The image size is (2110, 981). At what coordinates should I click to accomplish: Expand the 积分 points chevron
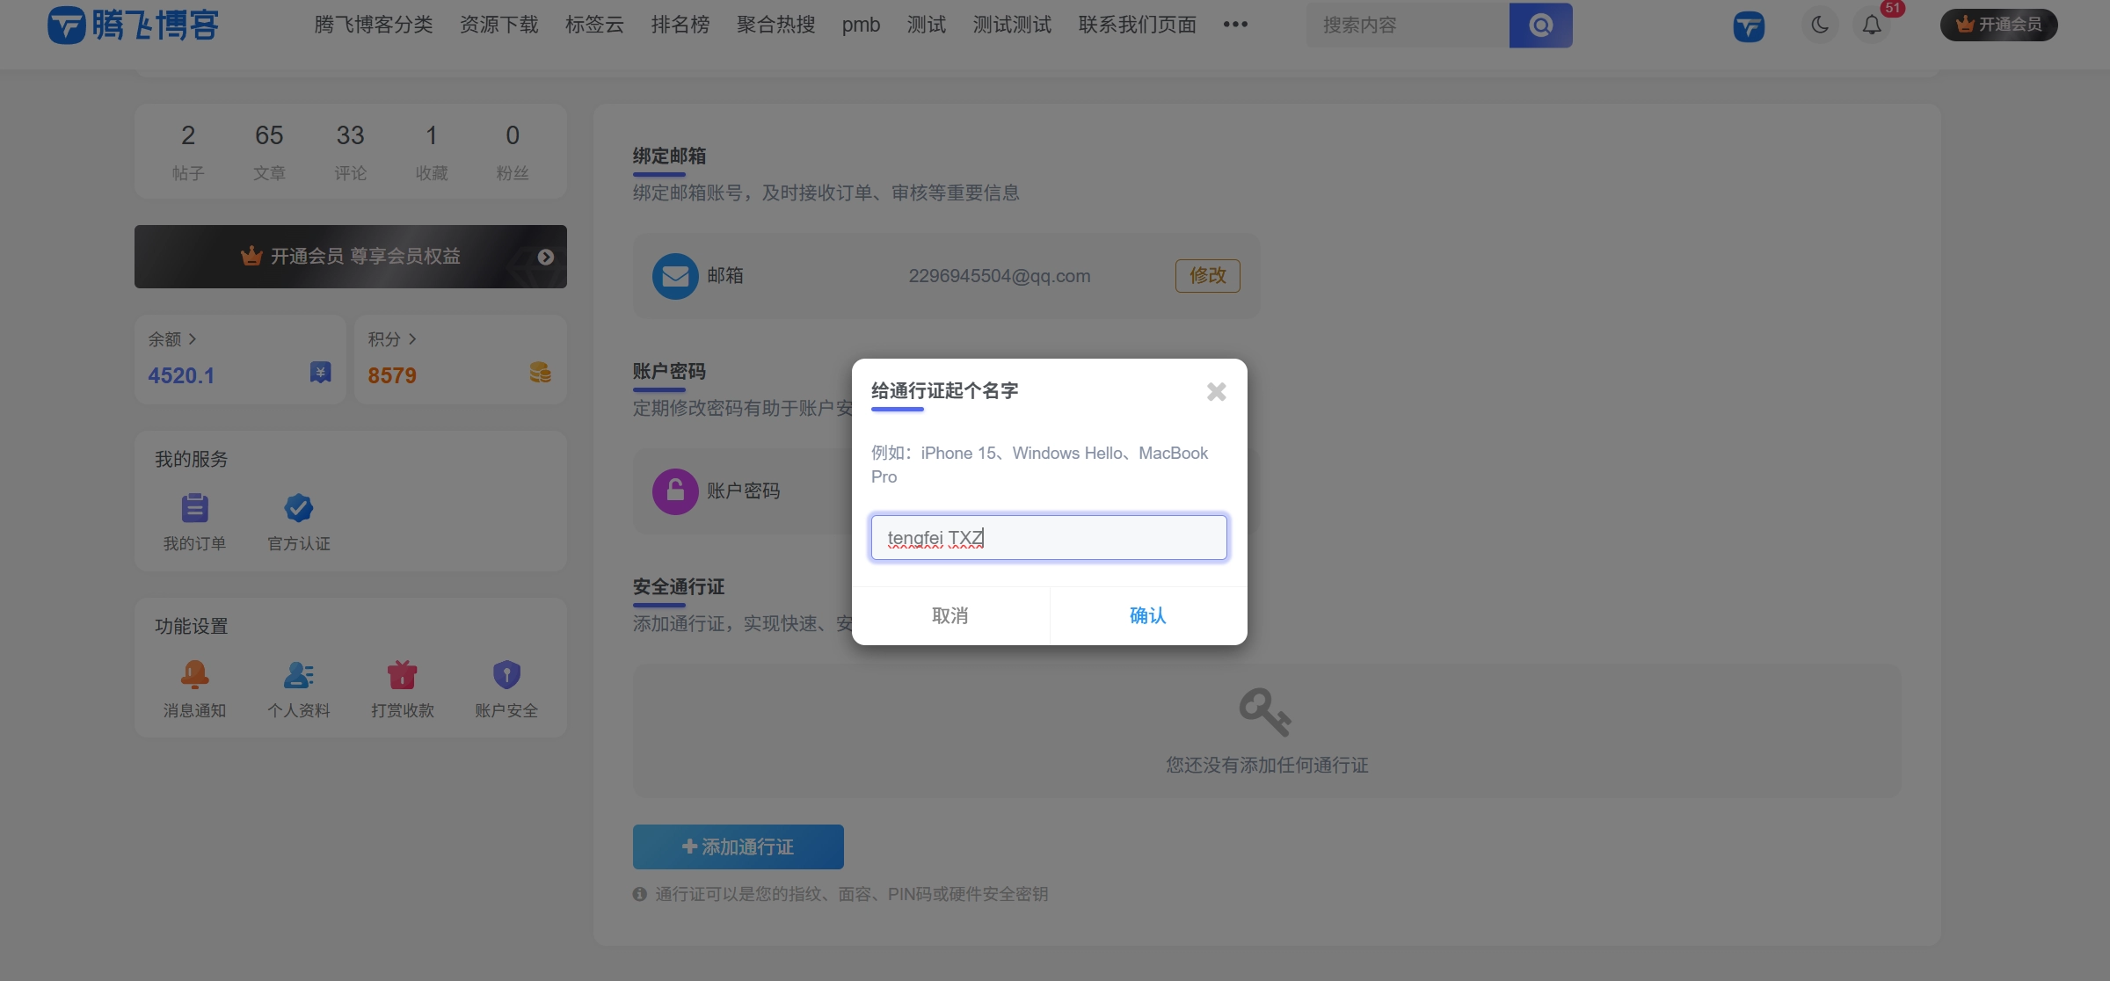tap(414, 338)
